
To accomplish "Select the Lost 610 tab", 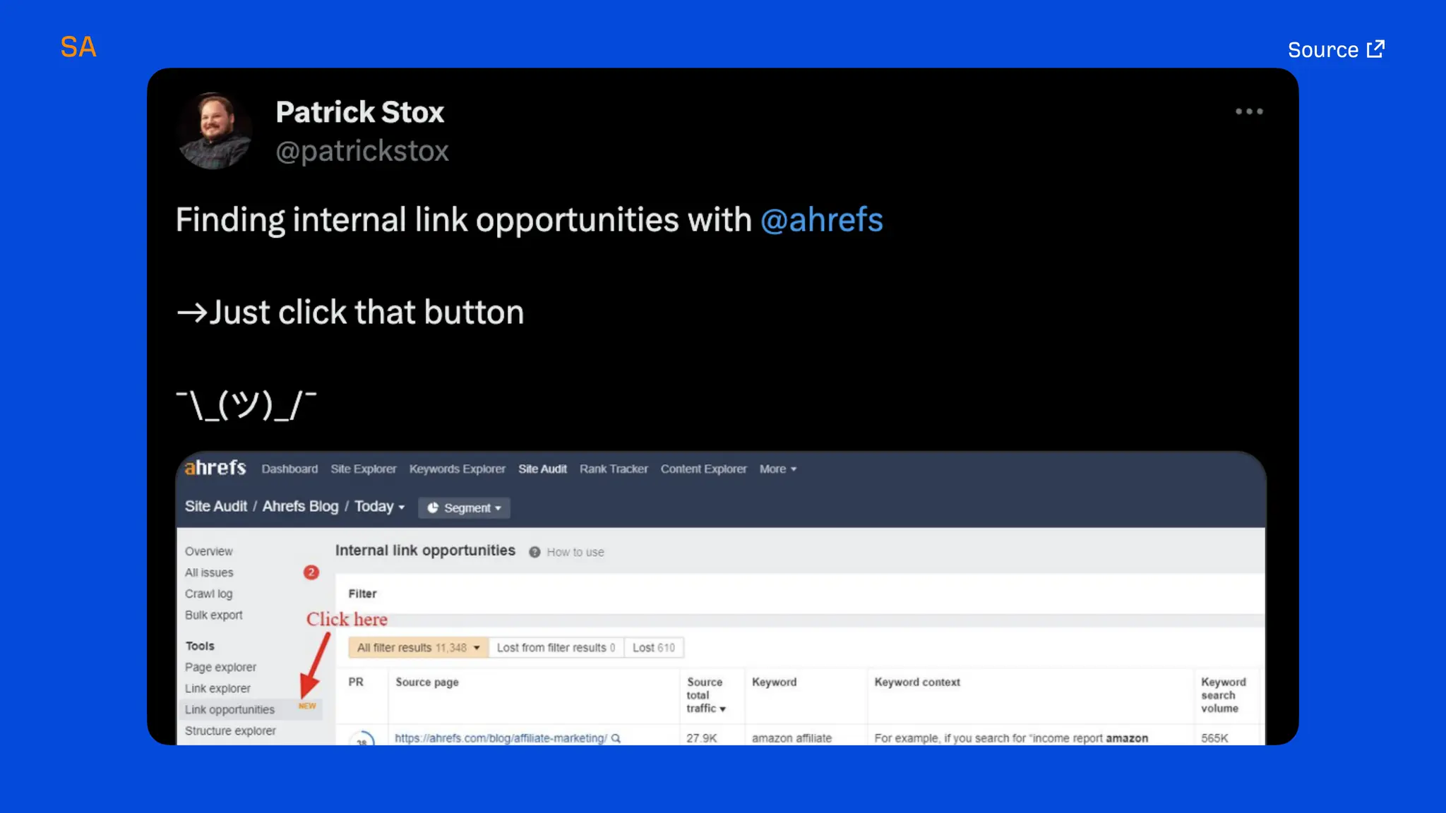I will (x=654, y=647).
